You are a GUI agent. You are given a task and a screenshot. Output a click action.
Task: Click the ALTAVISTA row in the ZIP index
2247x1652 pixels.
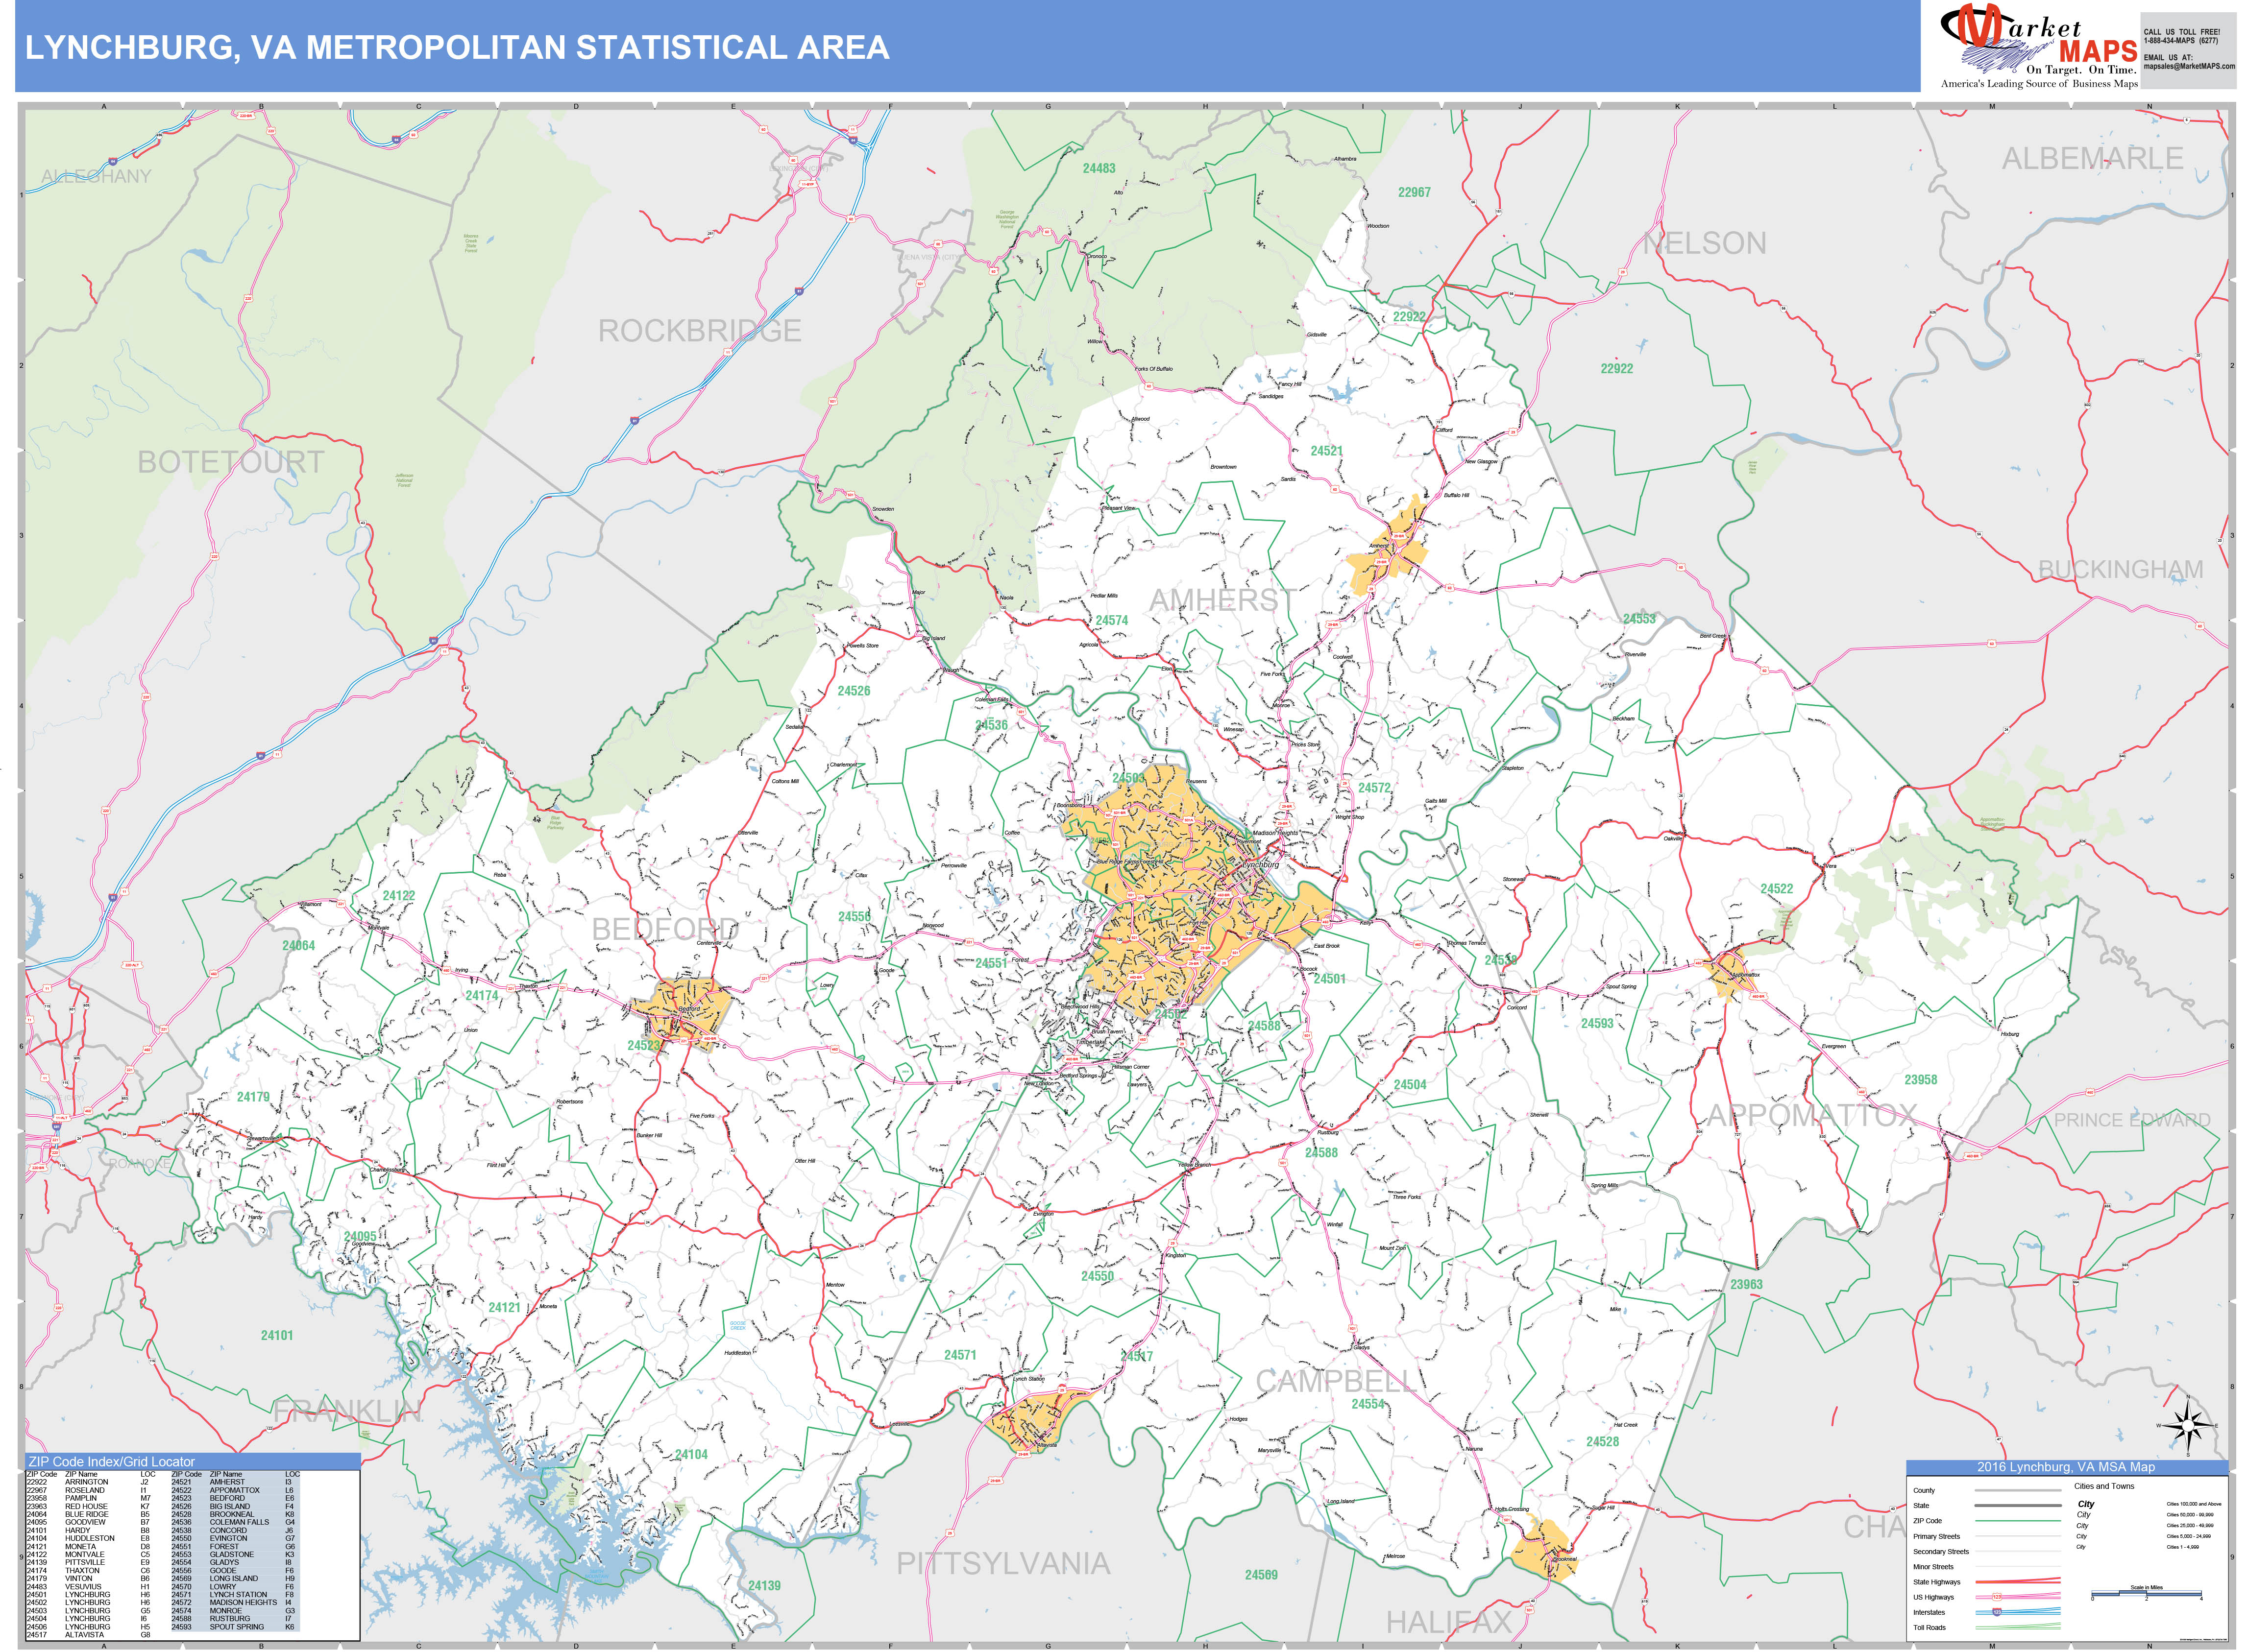pyautogui.click(x=89, y=1635)
